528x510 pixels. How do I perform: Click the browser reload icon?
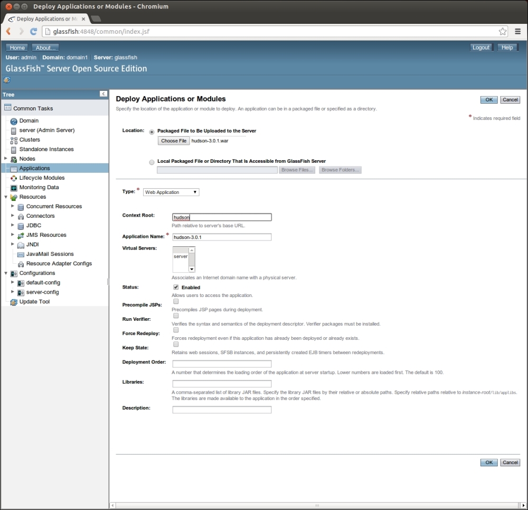(x=33, y=32)
